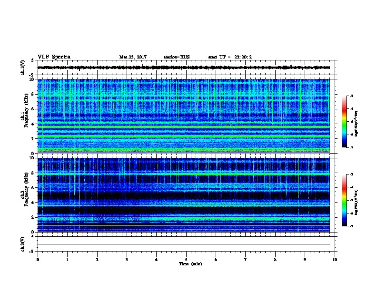Click the "station=HUS" header label

(177, 57)
